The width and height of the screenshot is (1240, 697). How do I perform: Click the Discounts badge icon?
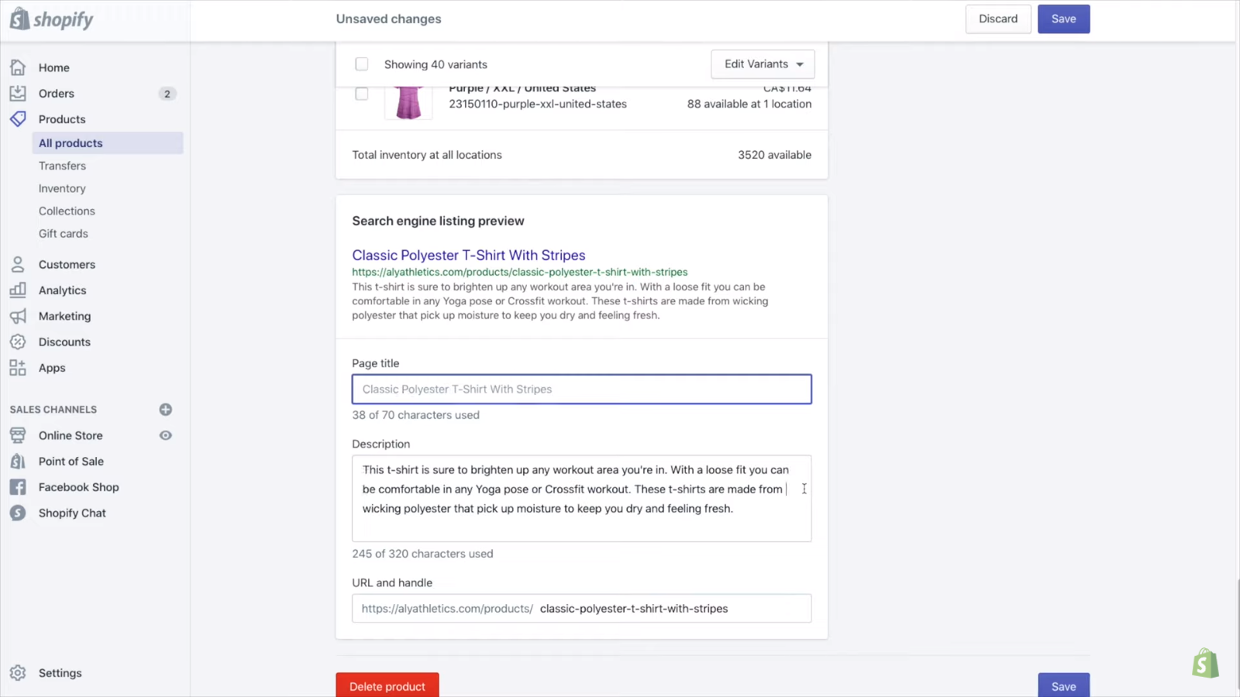click(18, 342)
